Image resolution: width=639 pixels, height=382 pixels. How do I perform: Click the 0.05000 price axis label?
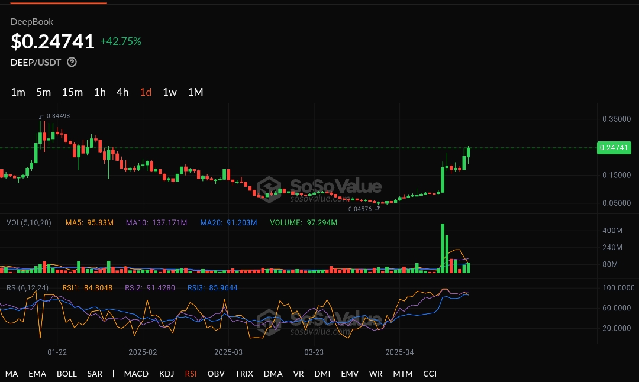[x=617, y=203]
